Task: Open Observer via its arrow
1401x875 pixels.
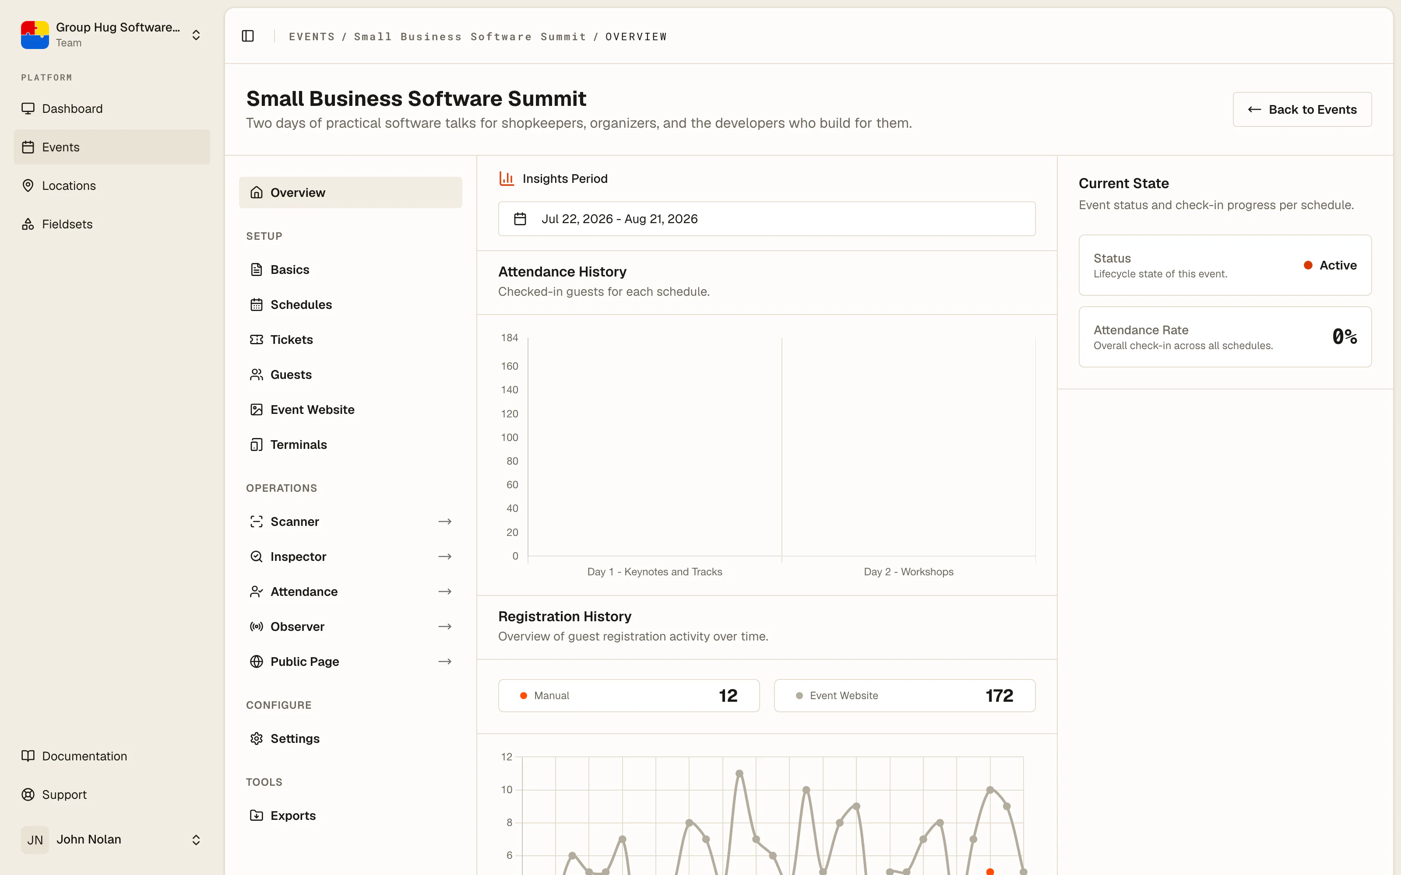Action: point(445,626)
